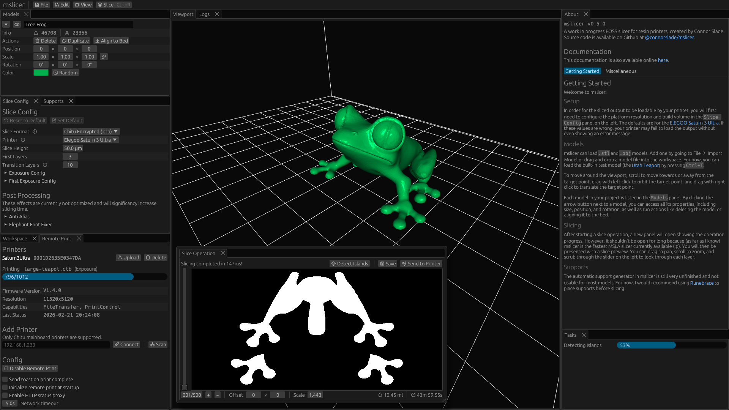729x410 pixels.
Task: Click the Slice Format info icon
Action: (x=35, y=131)
